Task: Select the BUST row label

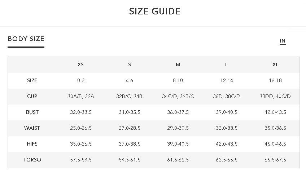Action: 32,112
